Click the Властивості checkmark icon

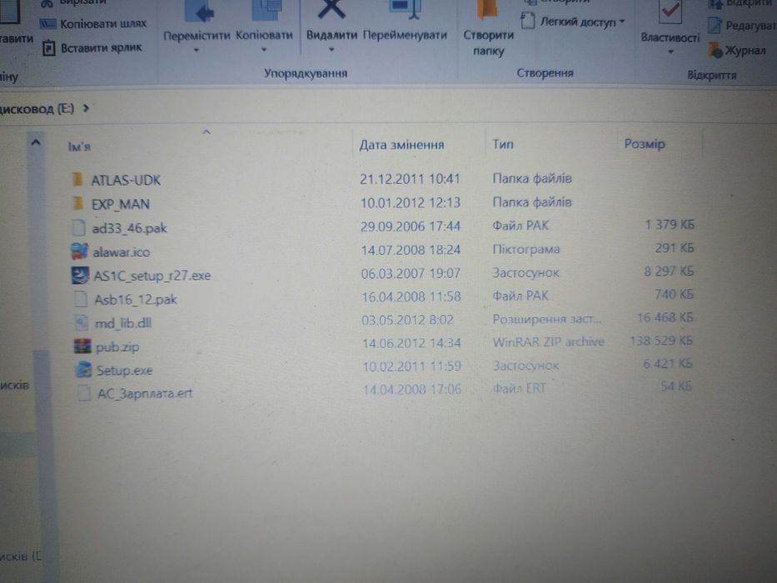[x=670, y=12]
